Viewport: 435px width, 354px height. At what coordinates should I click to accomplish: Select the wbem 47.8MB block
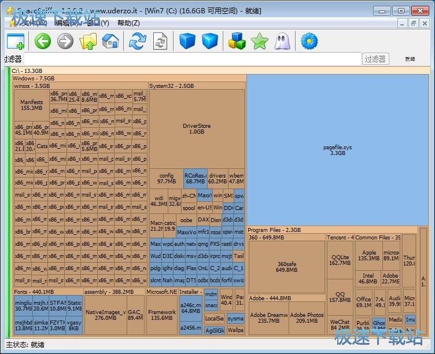237,178
